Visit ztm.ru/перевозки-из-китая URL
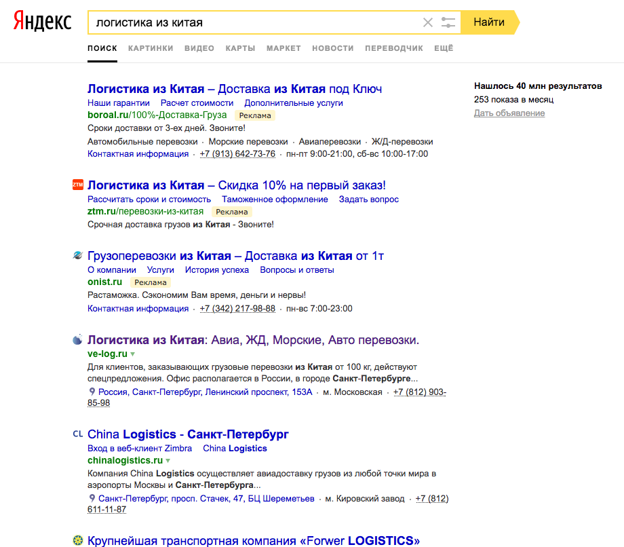The height and width of the screenshot is (547, 624). (x=145, y=211)
